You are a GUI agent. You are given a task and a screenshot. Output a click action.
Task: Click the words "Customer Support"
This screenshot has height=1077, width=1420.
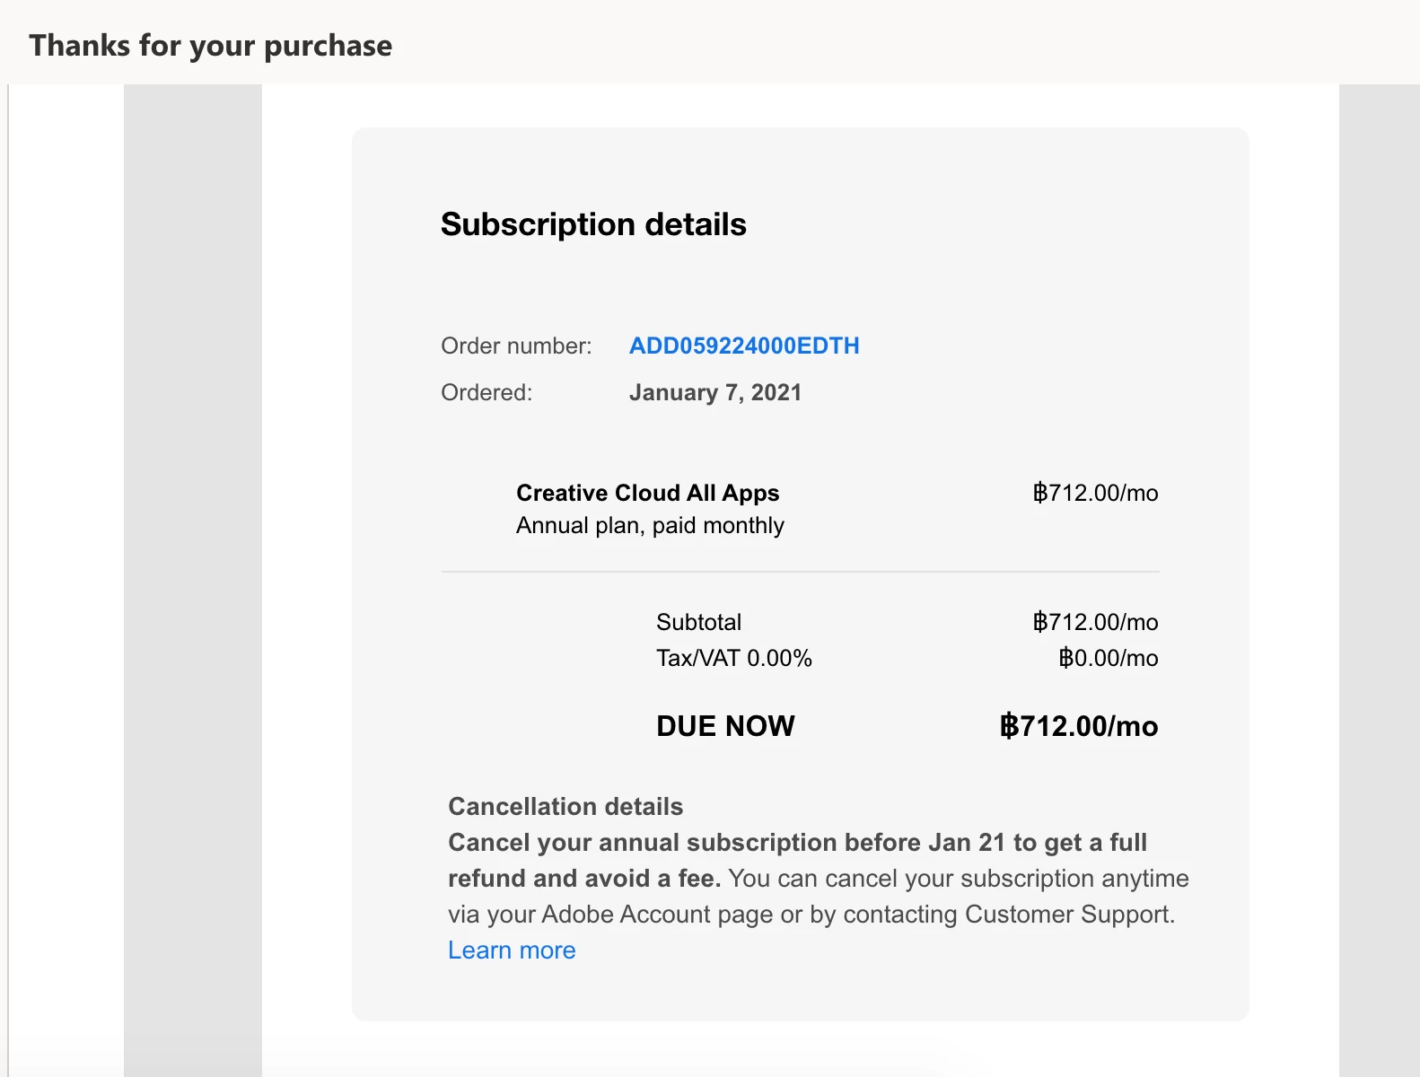1066,915
